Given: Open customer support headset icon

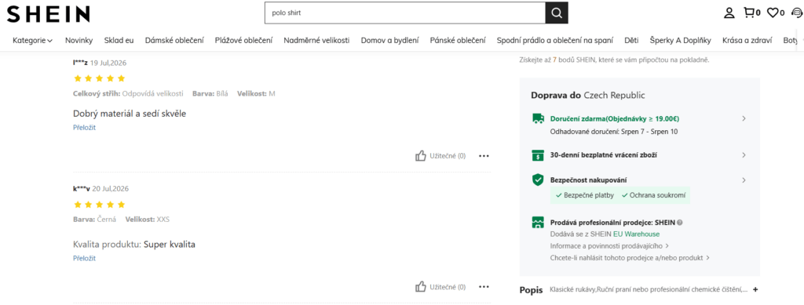Looking at the screenshot, I should pyautogui.click(x=796, y=13).
